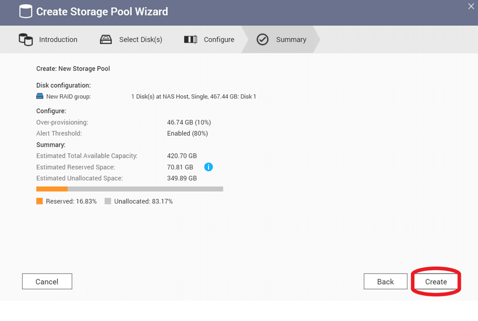Go to the Select Disk(s) step
Screen dimensions: 478x321
click(x=141, y=40)
